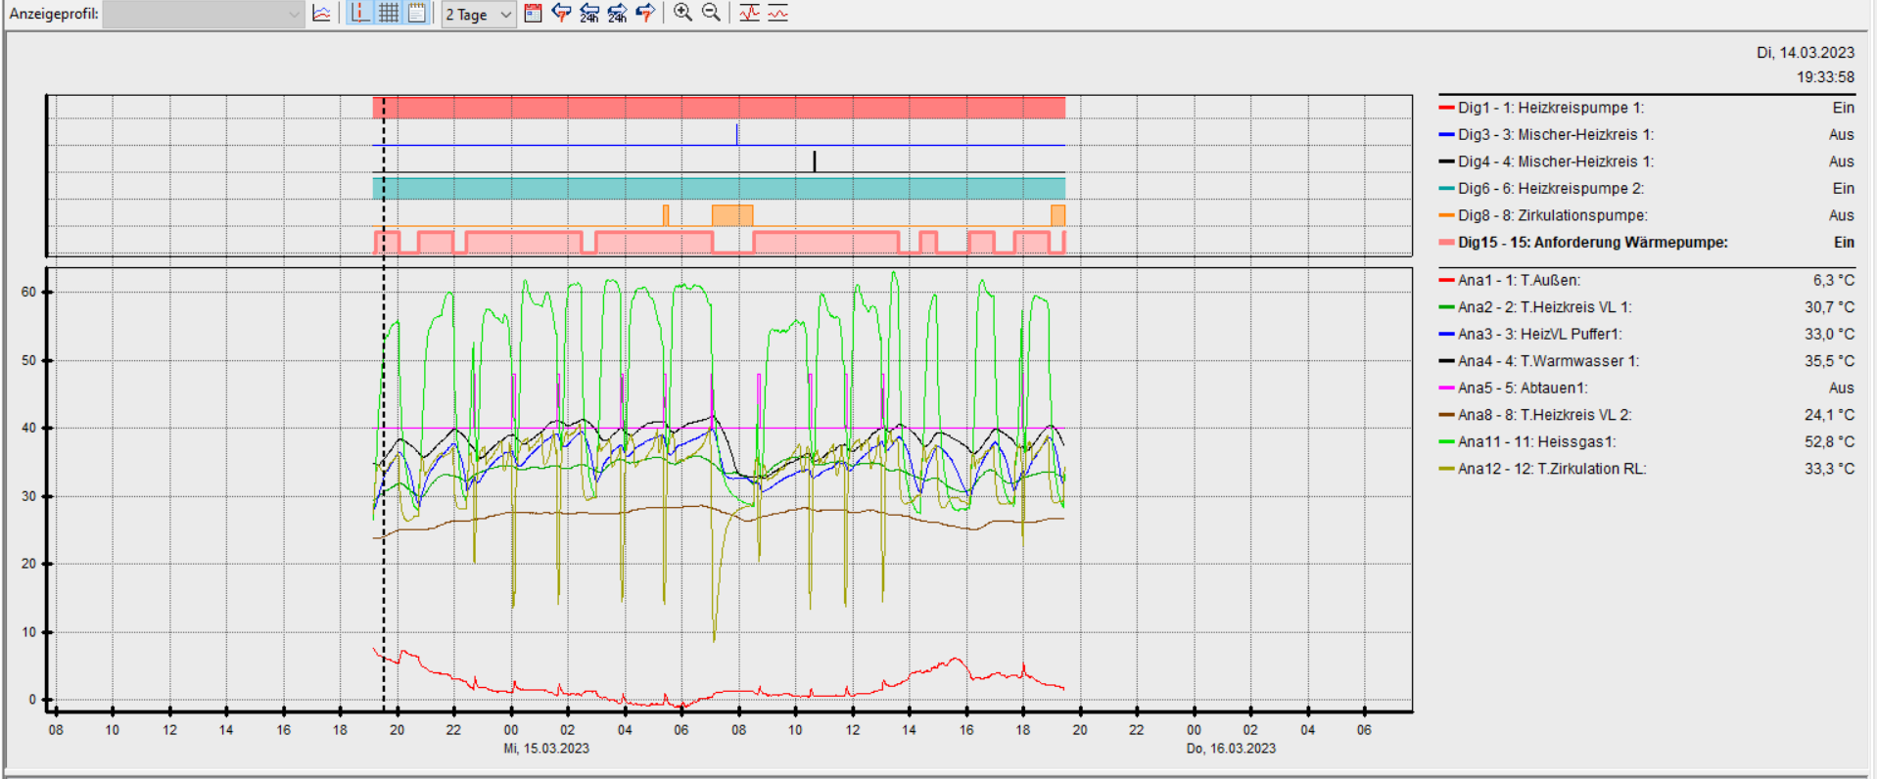Click the teal color marker of Dig6
The width and height of the screenshot is (1877, 779).
click(1446, 189)
